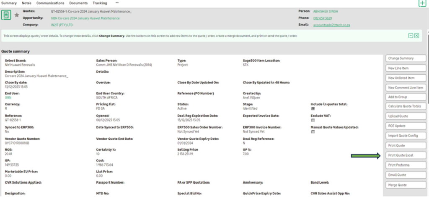The height and width of the screenshot is (197, 429).
Task: Check Manual Quote Values Updated box
Action: pyautogui.click(x=313, y=132)
